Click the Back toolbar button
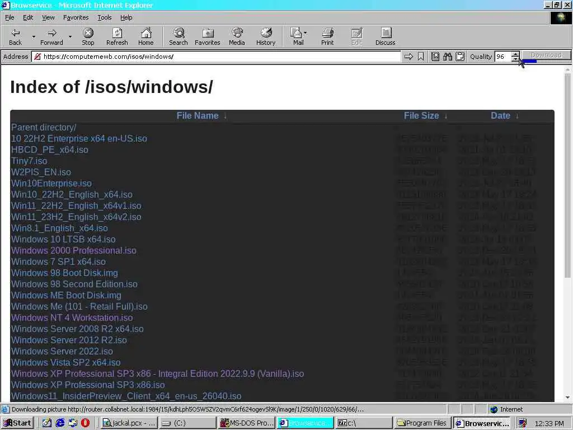The height and width of the screenshot is (430, 573). [x=15, y=36]
